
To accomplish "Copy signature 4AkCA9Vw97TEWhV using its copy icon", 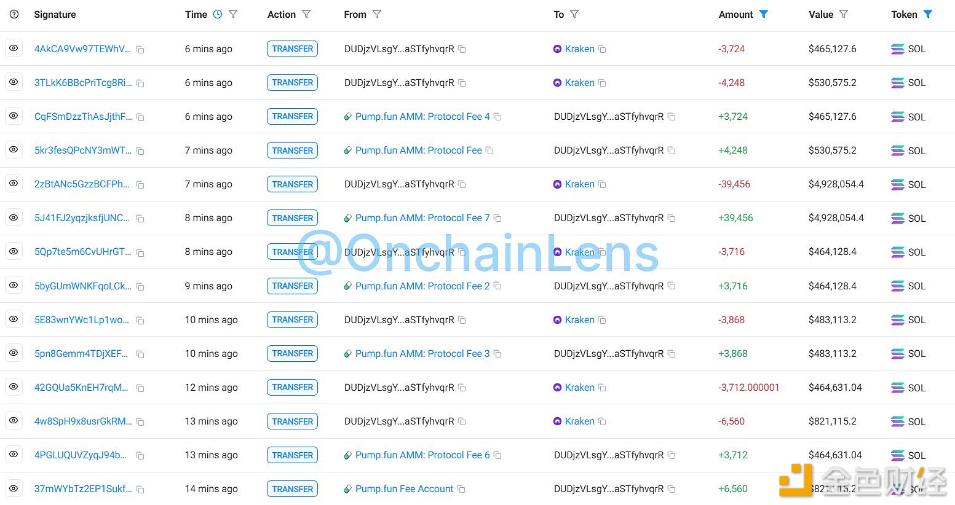I will click(140, 49).
